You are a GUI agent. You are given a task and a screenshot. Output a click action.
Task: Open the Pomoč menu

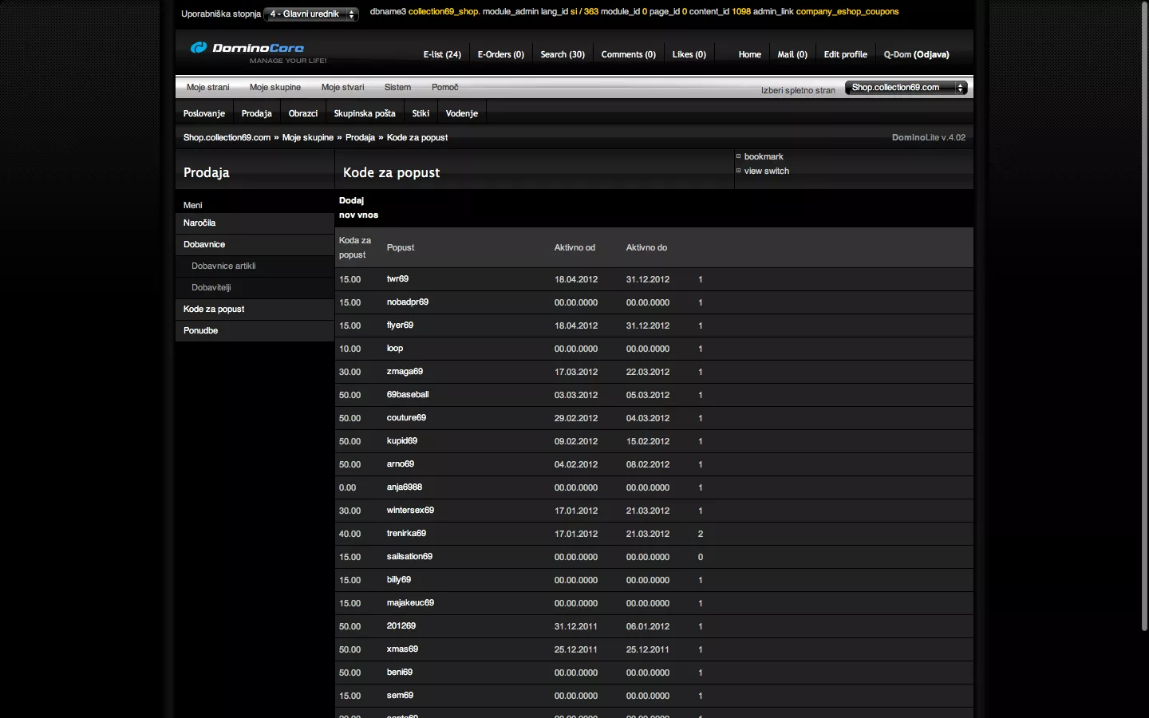[x=444, y=88]
